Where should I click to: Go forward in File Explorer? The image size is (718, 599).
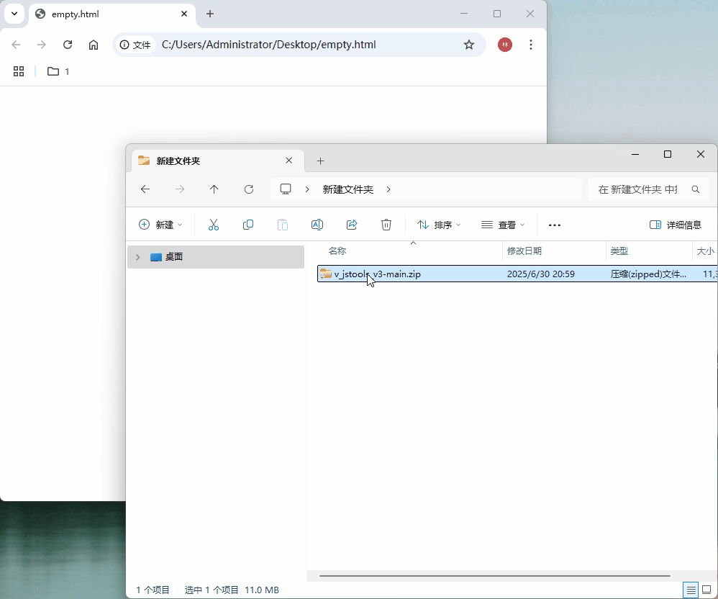(180, 189)
